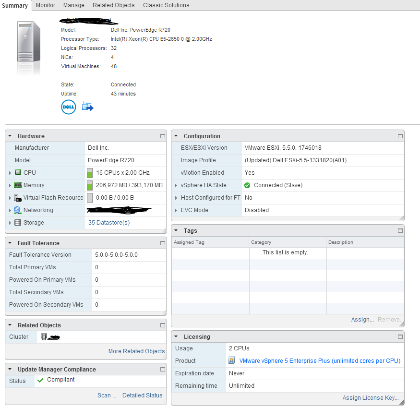420x407 pixels.
Task: Click the green check vSphere HA status icon
Action: pyautogui.click(x=247, y=185)
